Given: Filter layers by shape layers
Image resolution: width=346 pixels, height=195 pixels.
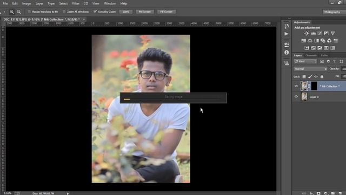Looking at the screenshot, I should tap(341, 61).
